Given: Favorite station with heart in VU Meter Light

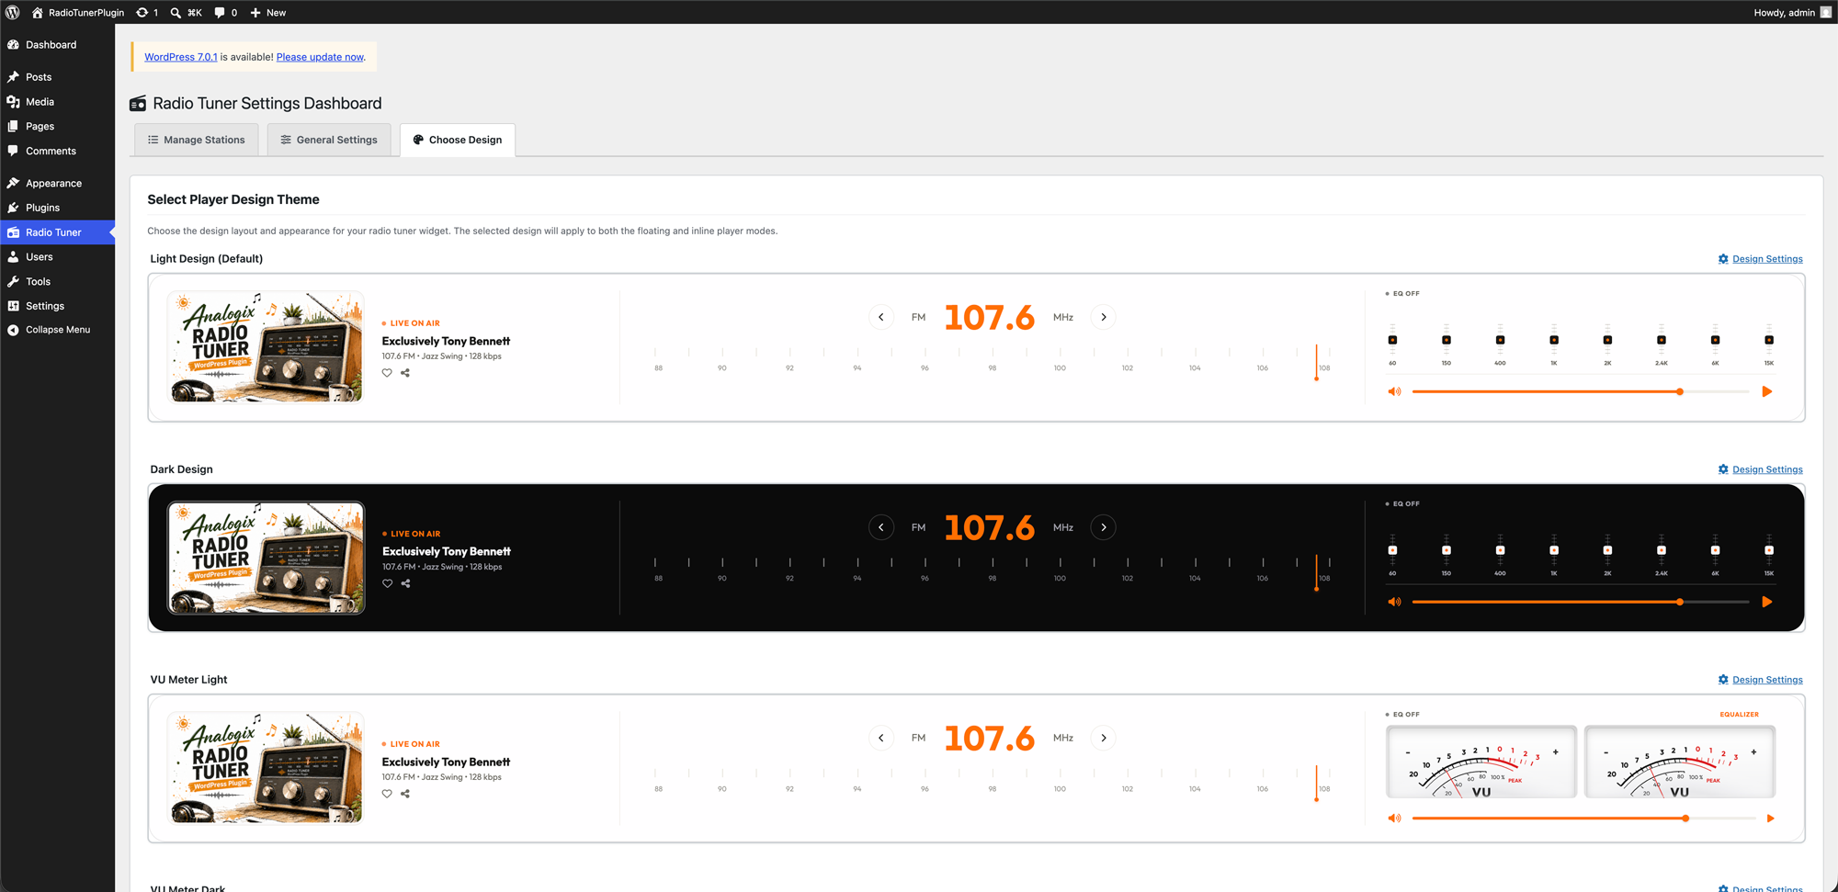Looking at the screenshot, I should click(387, 794).
